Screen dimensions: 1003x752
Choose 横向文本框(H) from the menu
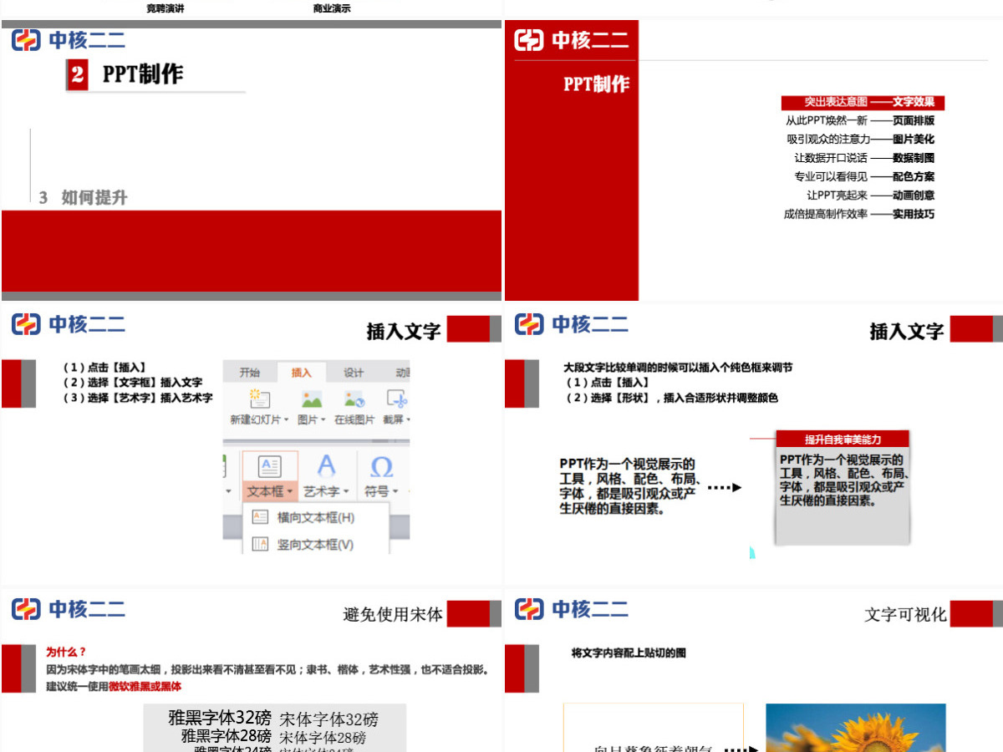tap(315, 517)
